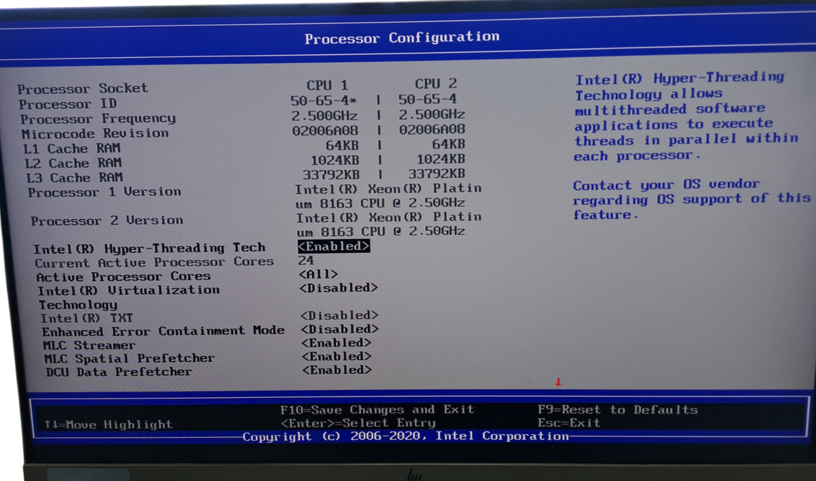Click the Intel(R) Hyper-Threading Tech label
This screenshot has width=816, height=481.
tap(149, 249)
